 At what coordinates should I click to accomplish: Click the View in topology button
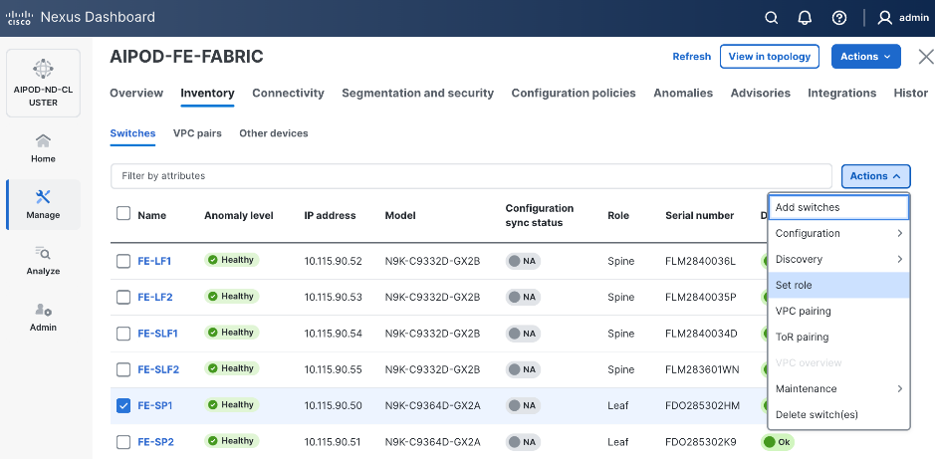(x=769, y=57)
